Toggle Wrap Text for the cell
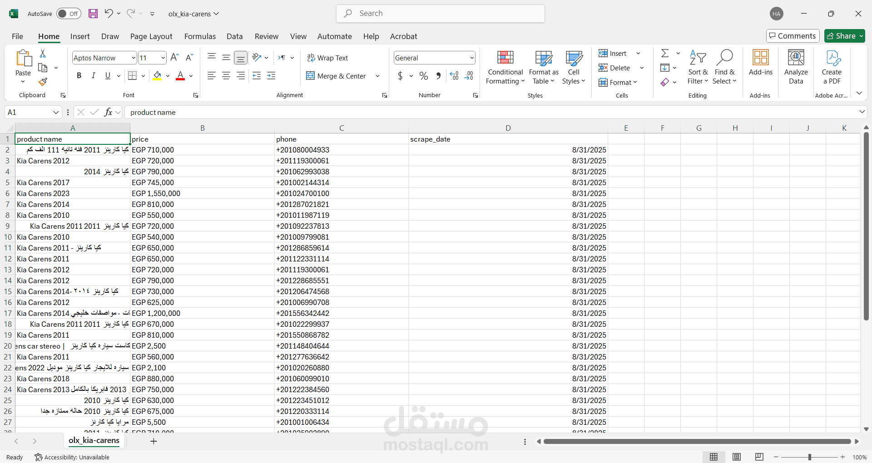The width and height of the screenshot is (872, 463). click(x=328, y=58)
